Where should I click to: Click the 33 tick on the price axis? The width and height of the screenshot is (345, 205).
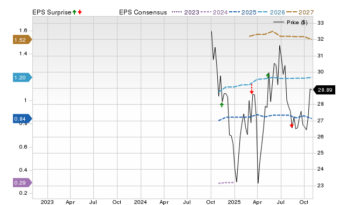coord(321,23)
